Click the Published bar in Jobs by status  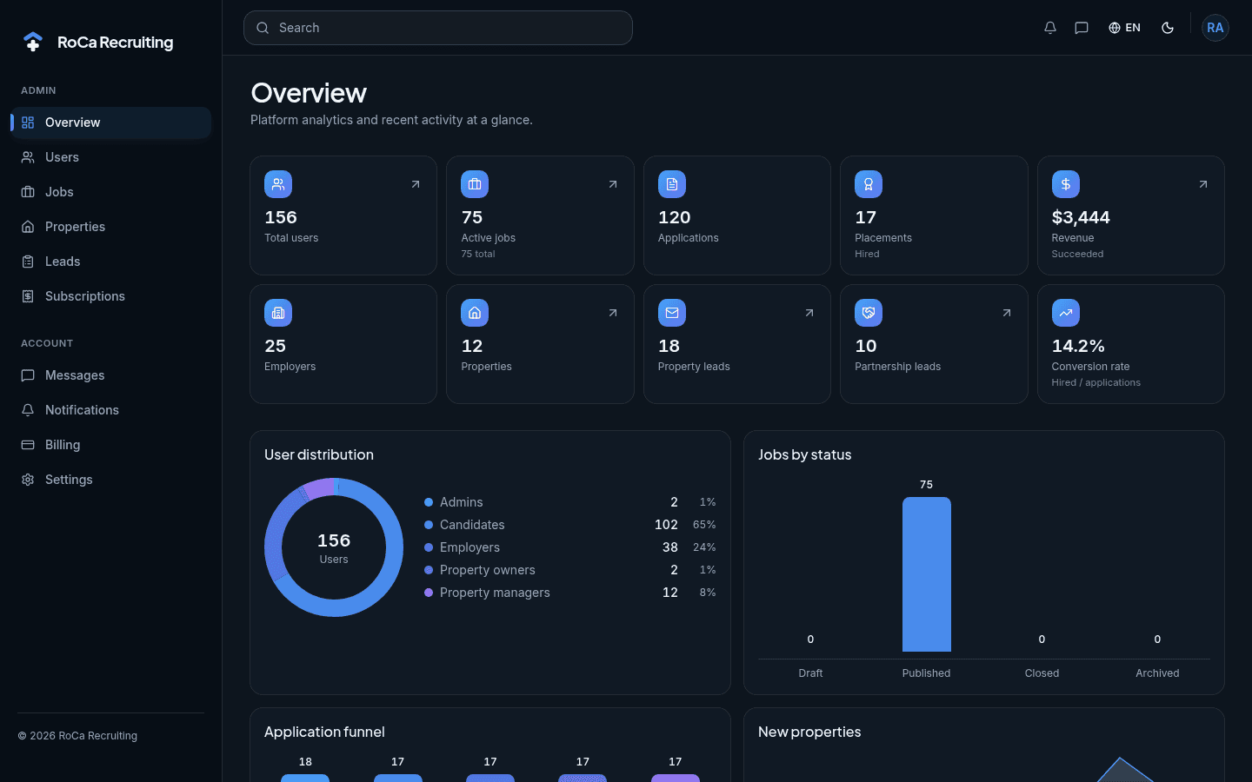[x=927, y=574]
